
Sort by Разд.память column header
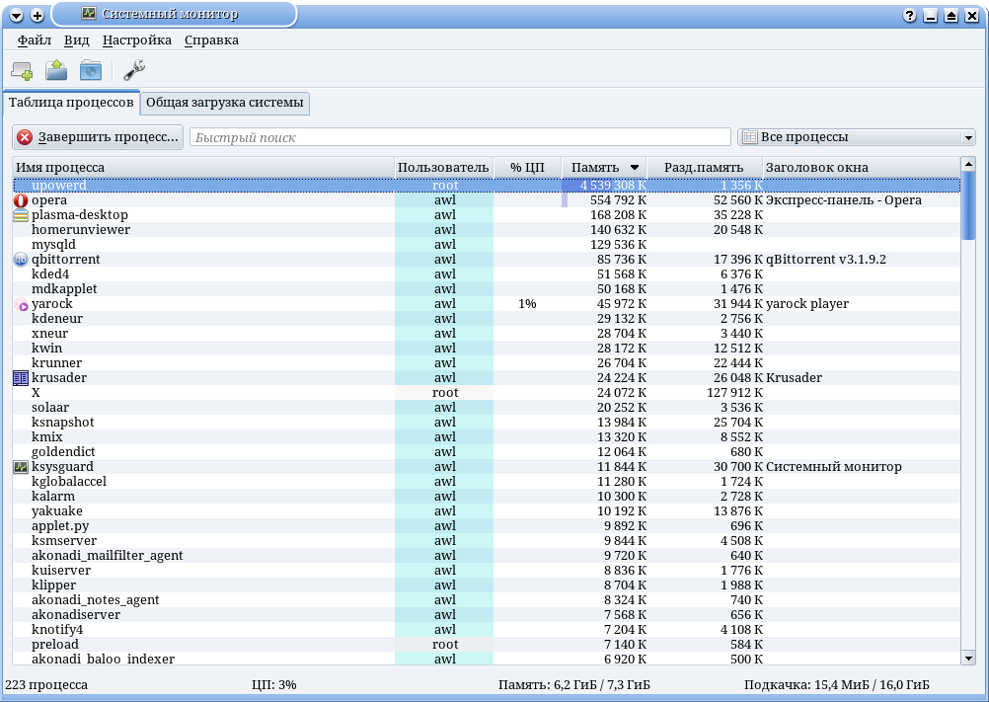coord(705,167)
